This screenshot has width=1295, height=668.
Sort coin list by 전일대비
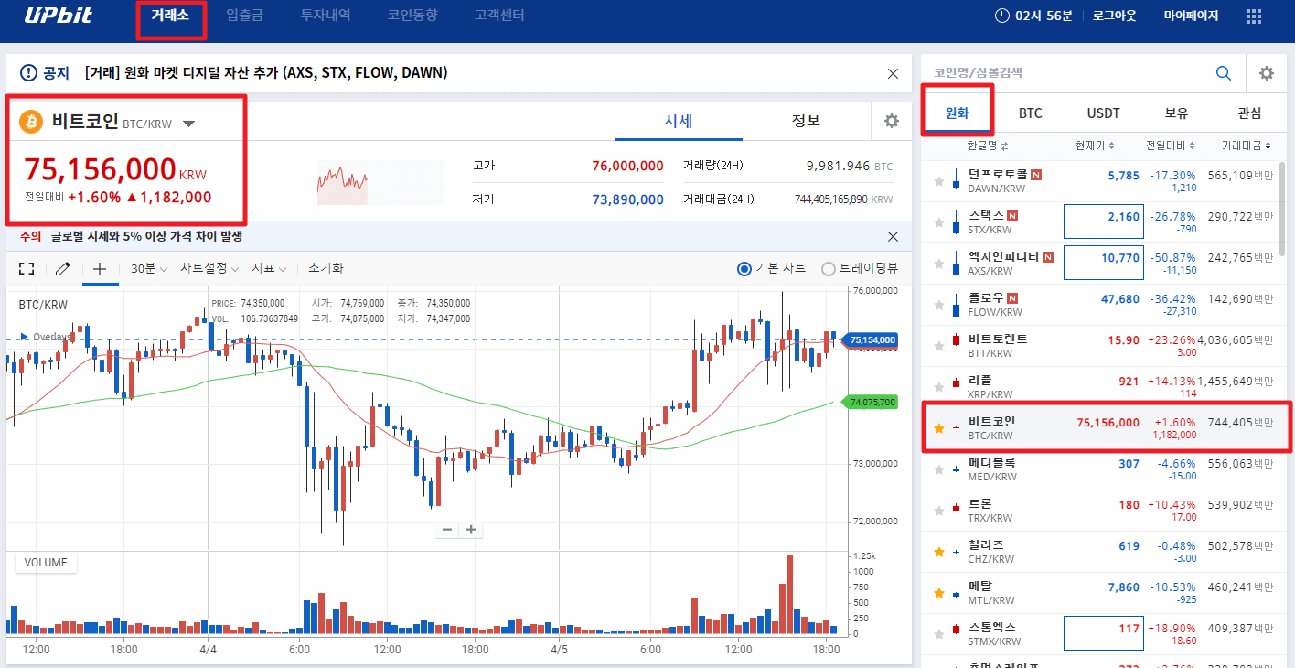[1170, 145]
